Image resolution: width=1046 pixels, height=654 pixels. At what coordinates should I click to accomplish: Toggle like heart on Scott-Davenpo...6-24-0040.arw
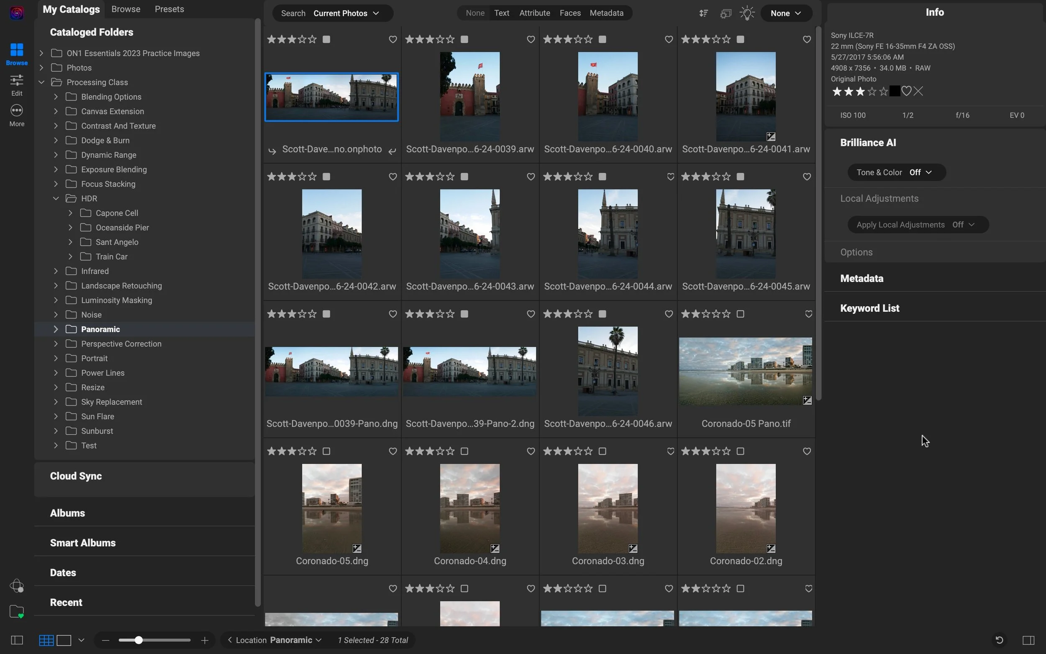point(669,39)
